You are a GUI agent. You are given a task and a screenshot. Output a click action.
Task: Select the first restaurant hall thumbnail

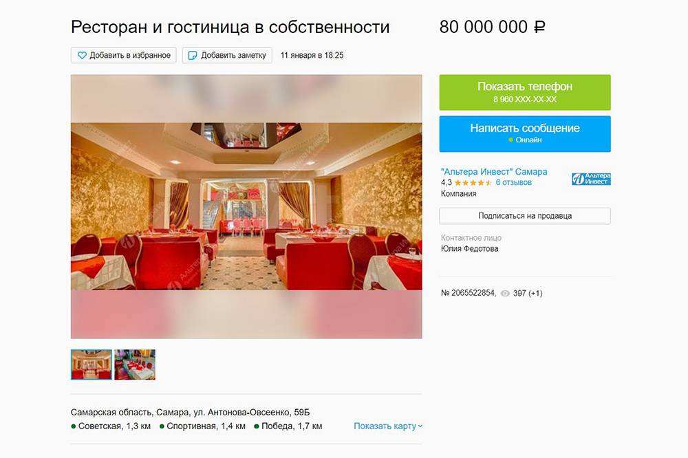coord(92,364)
